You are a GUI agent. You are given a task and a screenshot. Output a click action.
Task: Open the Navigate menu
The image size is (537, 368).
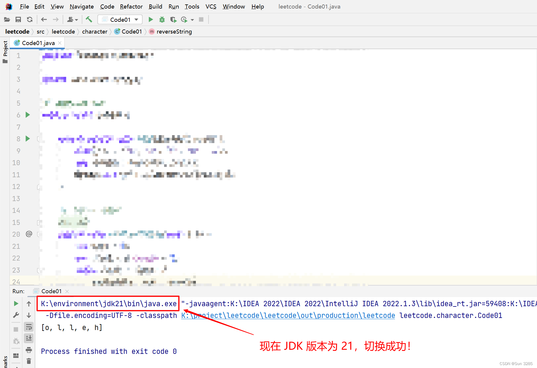click(x=82, y=6)
